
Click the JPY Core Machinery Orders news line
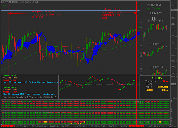pyautogui.click(x=30, y=82)
